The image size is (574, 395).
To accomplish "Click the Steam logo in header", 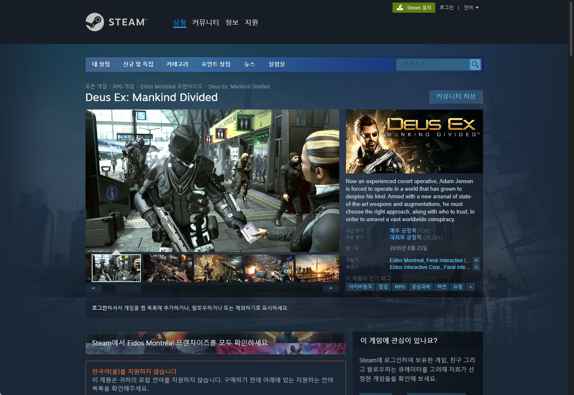I will (116, 22).
